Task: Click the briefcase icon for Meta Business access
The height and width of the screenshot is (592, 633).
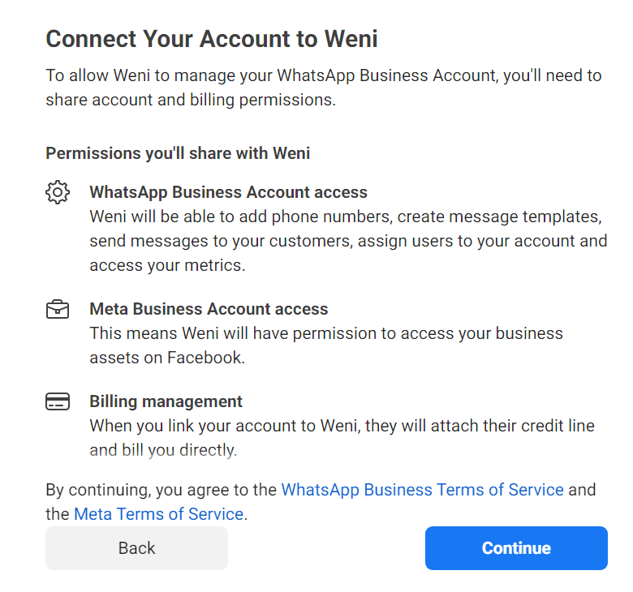Action: [x=57, y=310]
